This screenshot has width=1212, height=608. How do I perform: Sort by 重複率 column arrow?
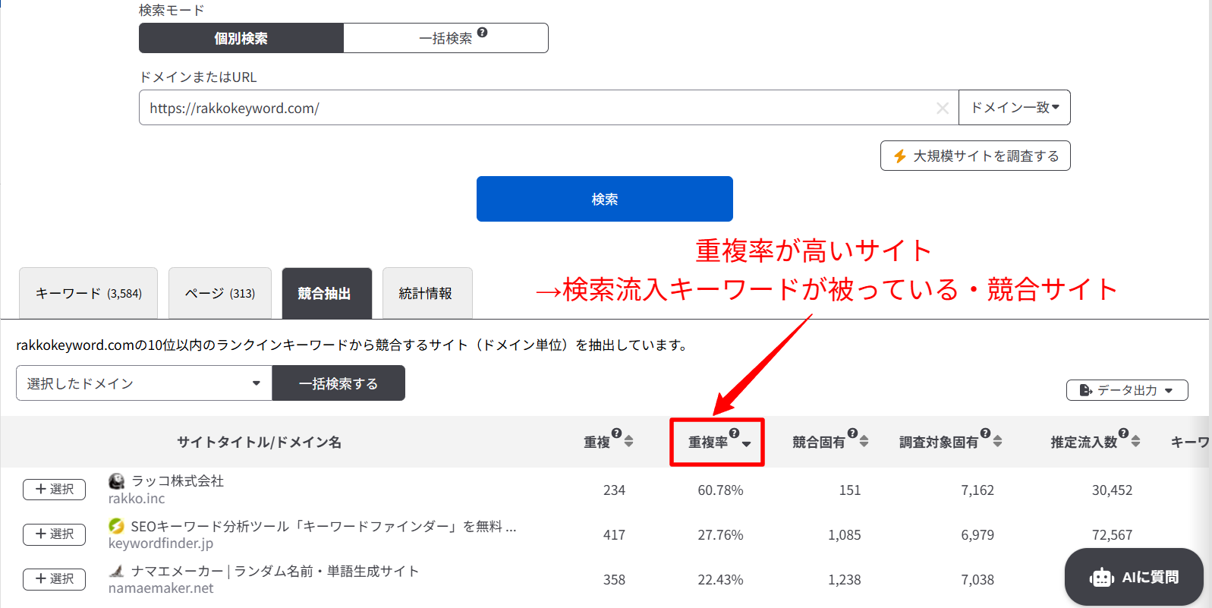pos(747,444)
